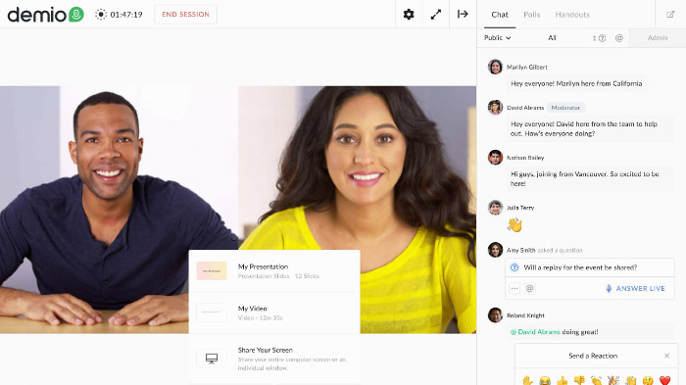Viewport: 686px width, 385px height.
Task: Click the name Nathan Bailey in chat
Action: pos(525,158)
